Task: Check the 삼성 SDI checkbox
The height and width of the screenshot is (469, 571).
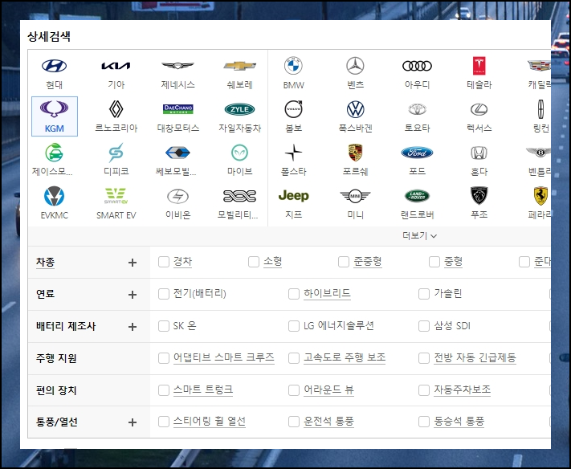Action: [x=424, y=326]
